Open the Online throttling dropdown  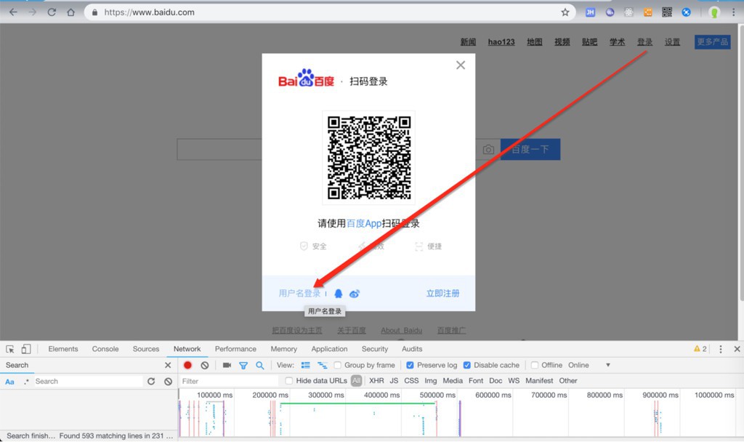click(x=589, y=365)
